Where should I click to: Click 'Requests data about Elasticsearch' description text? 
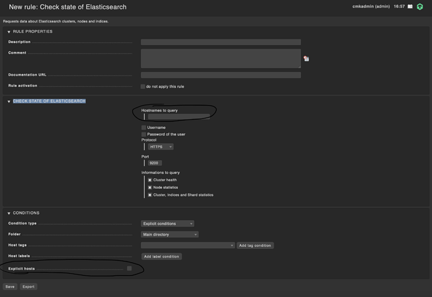56,21
